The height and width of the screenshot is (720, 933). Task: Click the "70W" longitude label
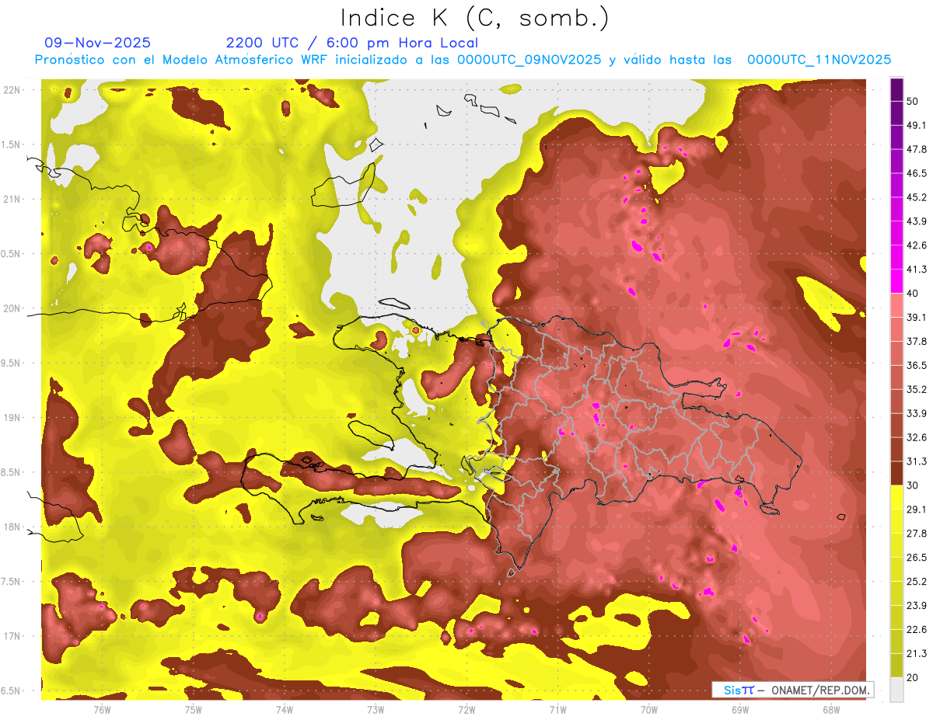649,710
